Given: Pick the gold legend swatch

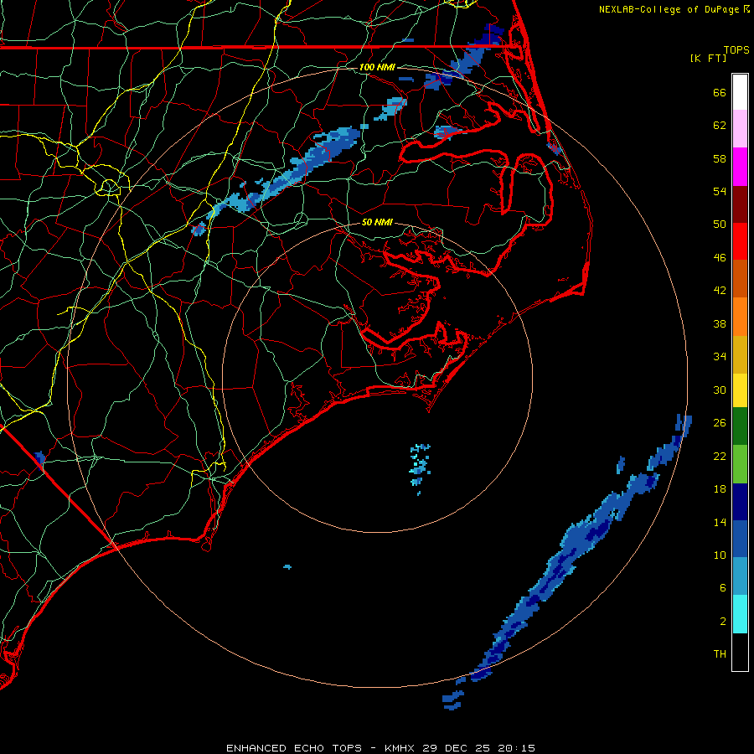Looking at the screenshot, I should coord(740,354).
